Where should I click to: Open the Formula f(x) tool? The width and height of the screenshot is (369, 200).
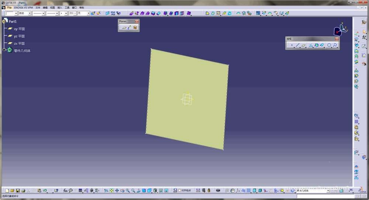[65, 191]
